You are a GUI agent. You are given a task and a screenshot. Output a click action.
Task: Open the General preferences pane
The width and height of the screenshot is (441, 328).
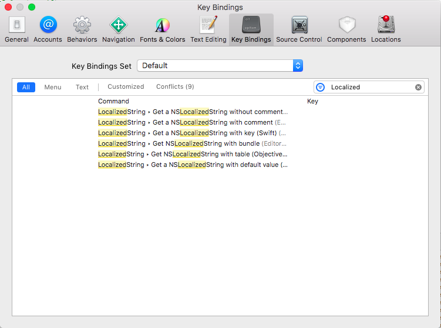(x=16, y=29)
